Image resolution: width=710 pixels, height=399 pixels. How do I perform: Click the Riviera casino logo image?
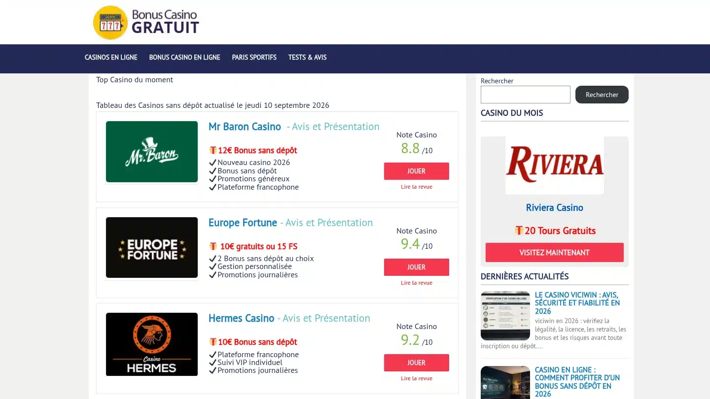[x=555, y=166]
